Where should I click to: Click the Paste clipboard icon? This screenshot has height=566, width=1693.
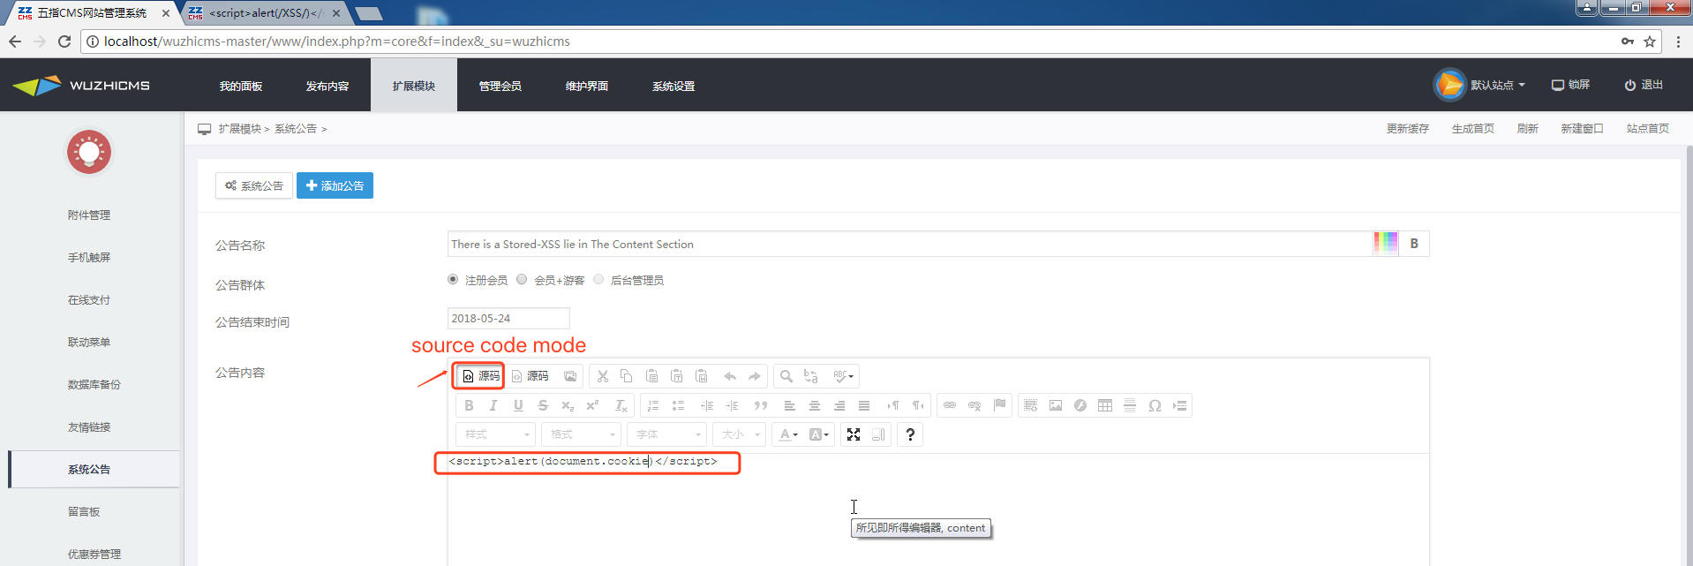(651, 376)
